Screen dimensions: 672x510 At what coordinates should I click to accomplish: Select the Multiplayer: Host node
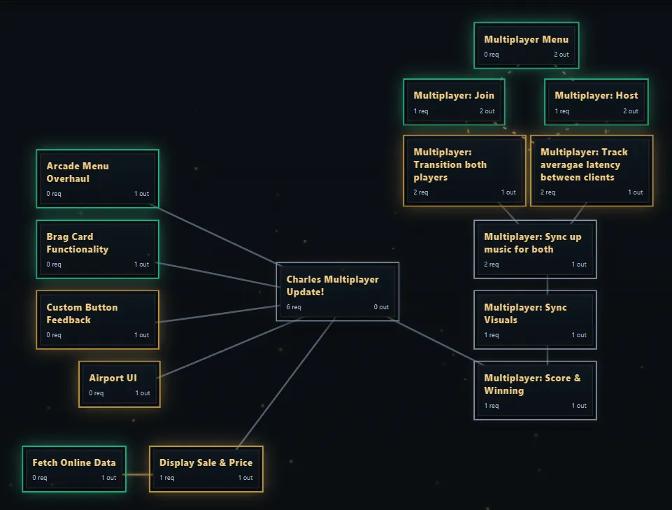(x=596, y=101)
